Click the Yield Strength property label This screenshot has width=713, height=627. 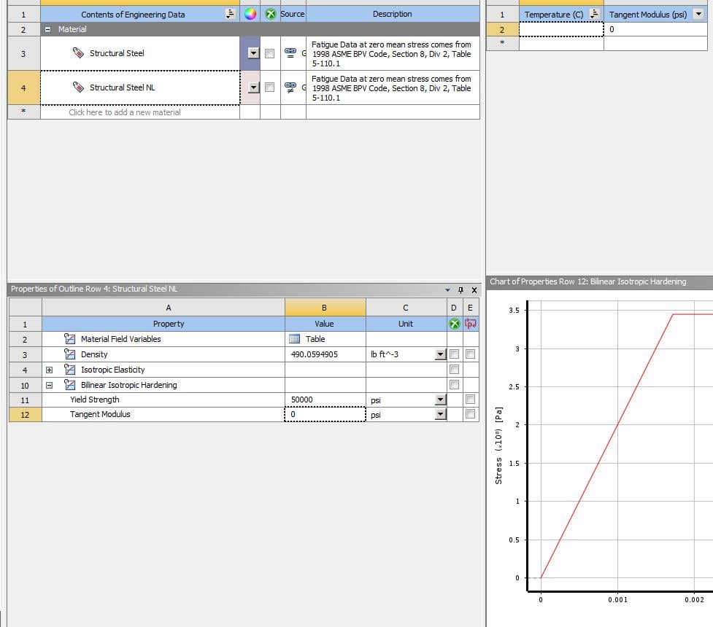[x=95, y=400]
